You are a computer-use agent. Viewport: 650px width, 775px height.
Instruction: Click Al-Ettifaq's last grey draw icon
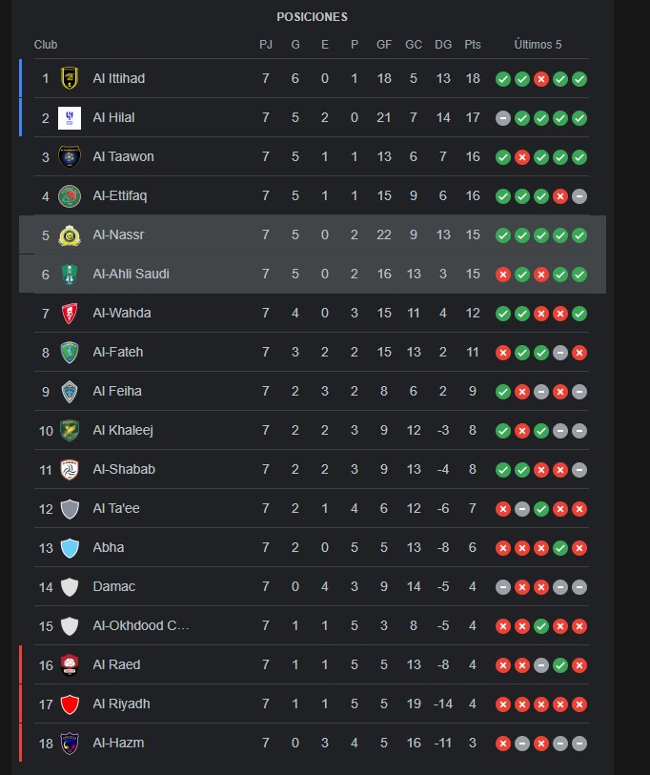[x=579, y=196]
